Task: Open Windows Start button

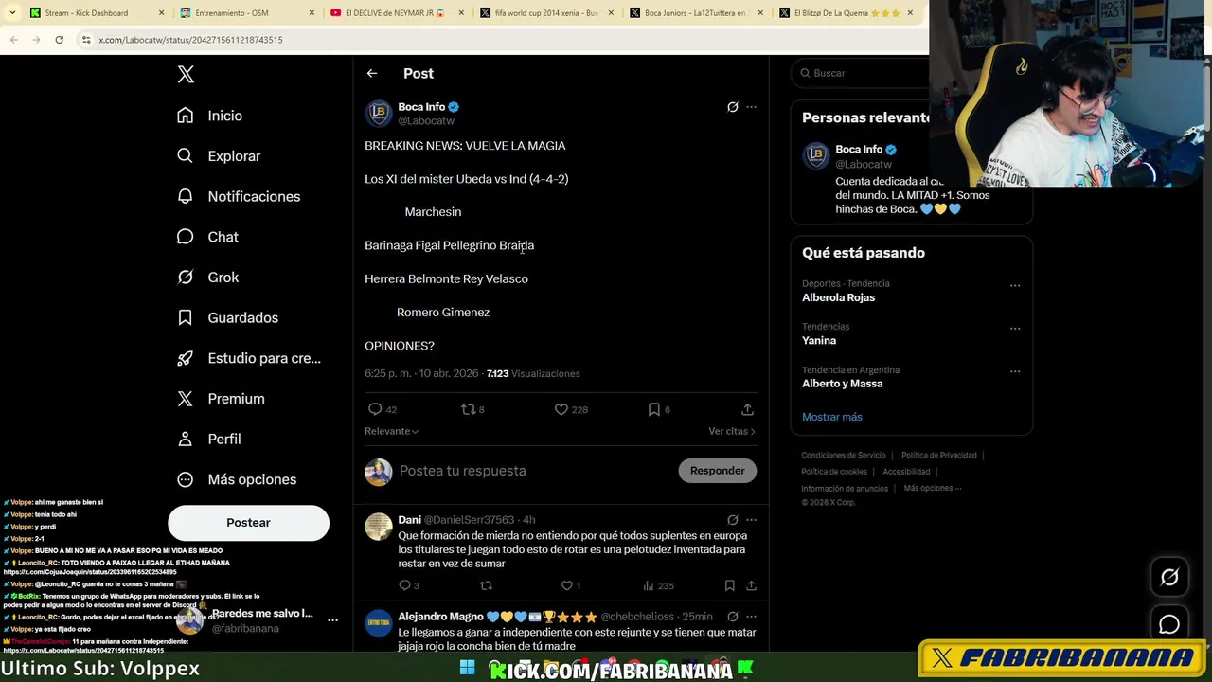Action: 467,669
